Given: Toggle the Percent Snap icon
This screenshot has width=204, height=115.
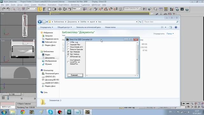Looking at the screenshot, I should point(111,9).
